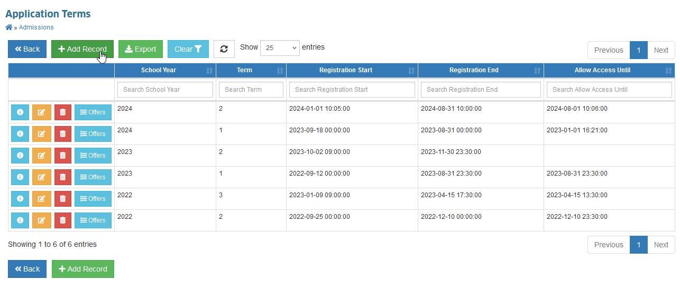The height and width of the screenshot is (289, 680).
Task: Open the Show entries dropdown
Action: tap(280, 47)
